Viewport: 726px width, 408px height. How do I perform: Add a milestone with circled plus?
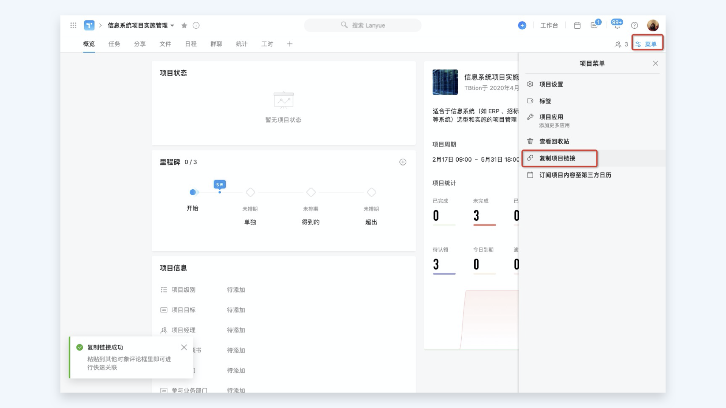pyautogui.click(x=403, y=162)
